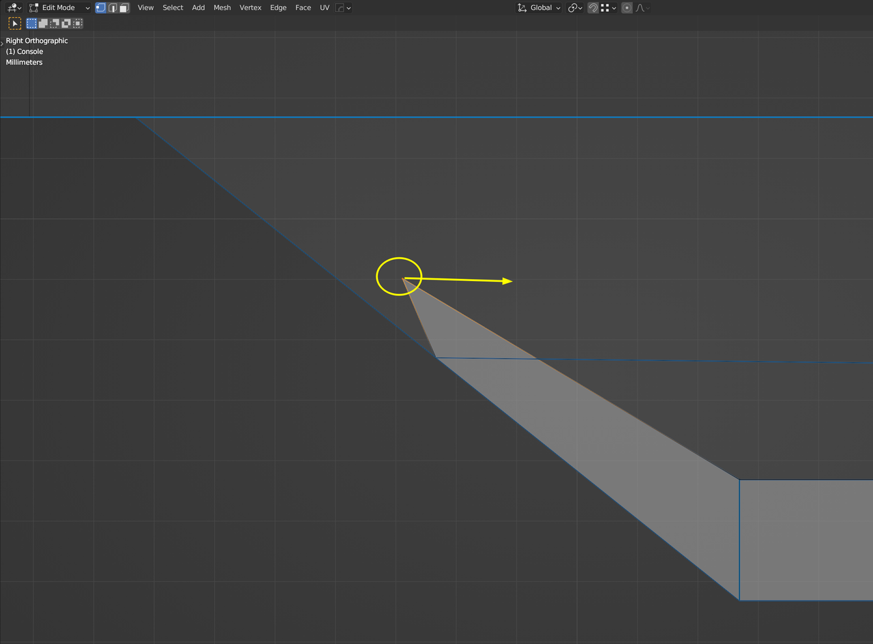Open the Edit Mode dropdown
The width and height of the screenshot is (873, 644).
click(60, 8)
